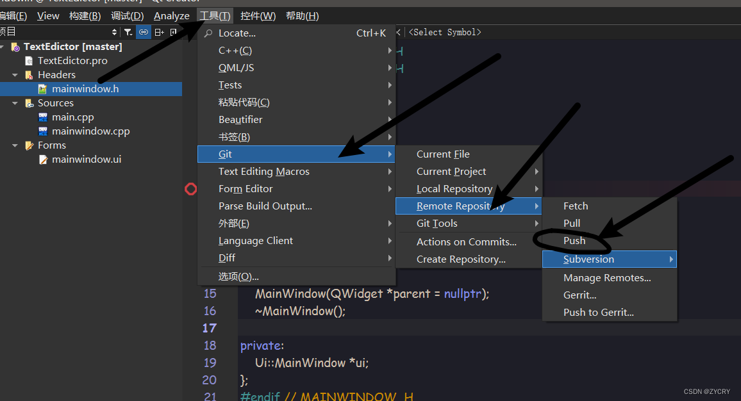Open the View menu
The height and width of the screenshot is (401, 741).
pyautogui.click(x=48, y=16)
